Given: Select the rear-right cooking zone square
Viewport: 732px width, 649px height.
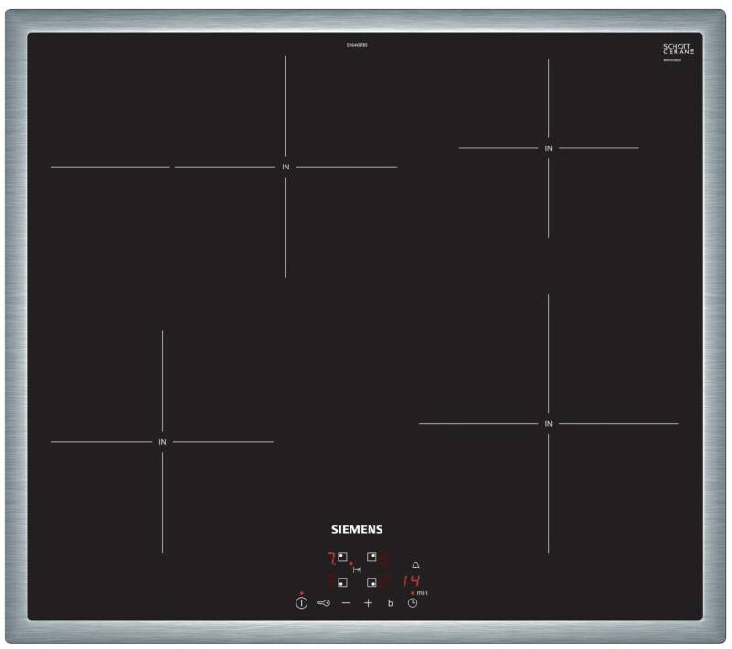Looking at the screenshot, I should [x=371, y=557].
